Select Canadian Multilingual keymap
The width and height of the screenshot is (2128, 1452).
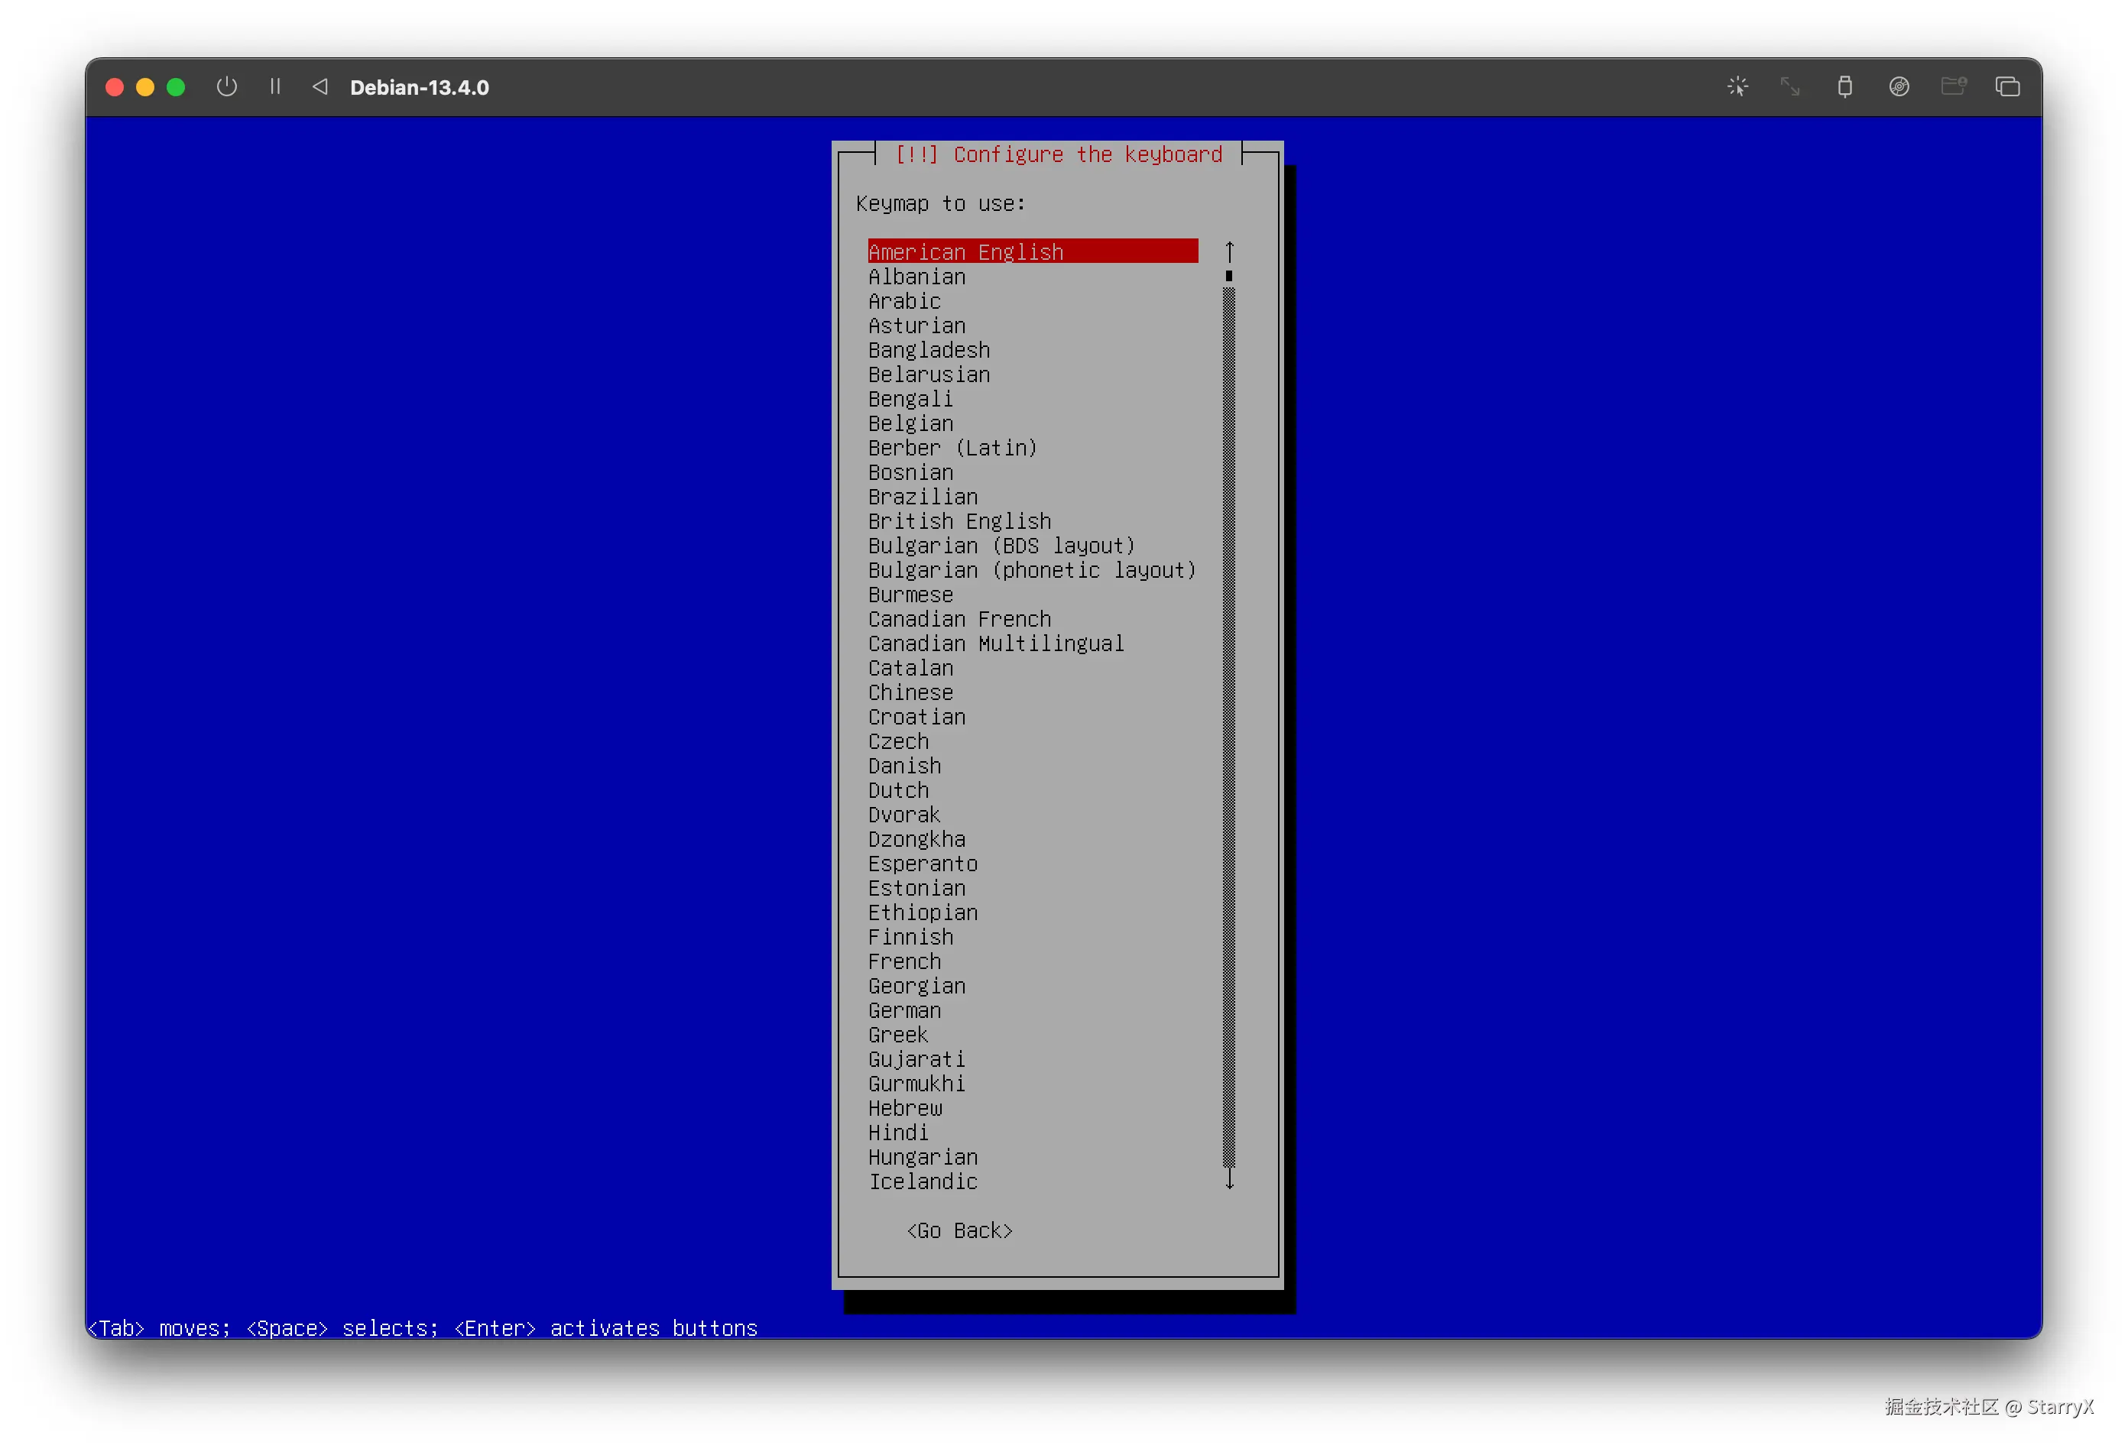click(995, 643)
